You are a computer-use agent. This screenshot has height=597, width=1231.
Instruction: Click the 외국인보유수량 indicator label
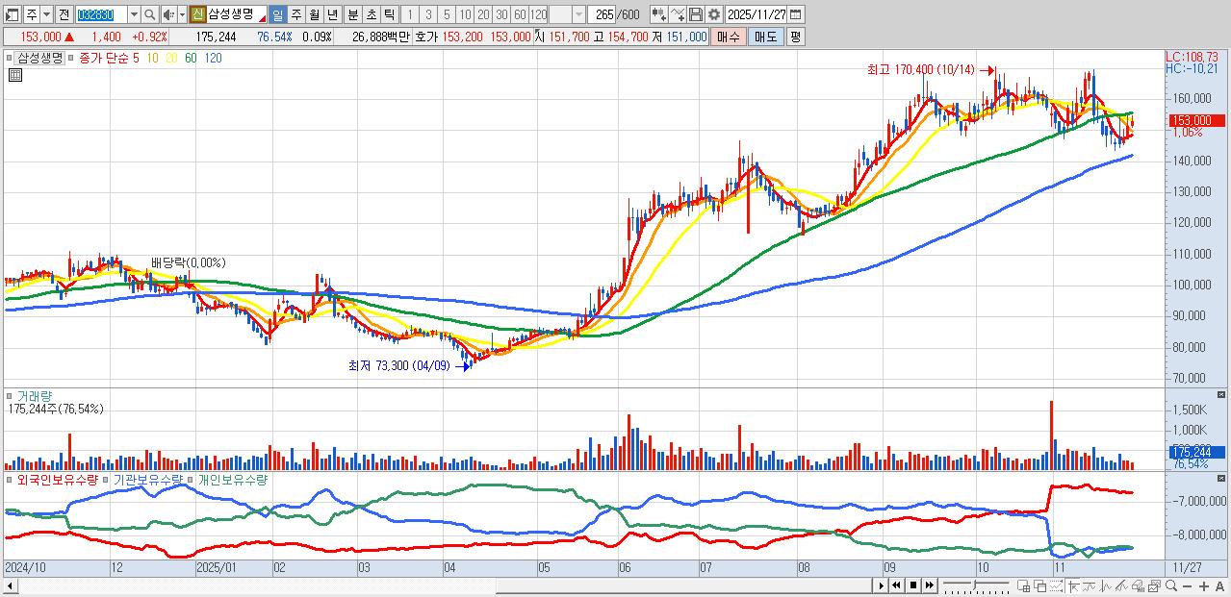click(57, 479)
